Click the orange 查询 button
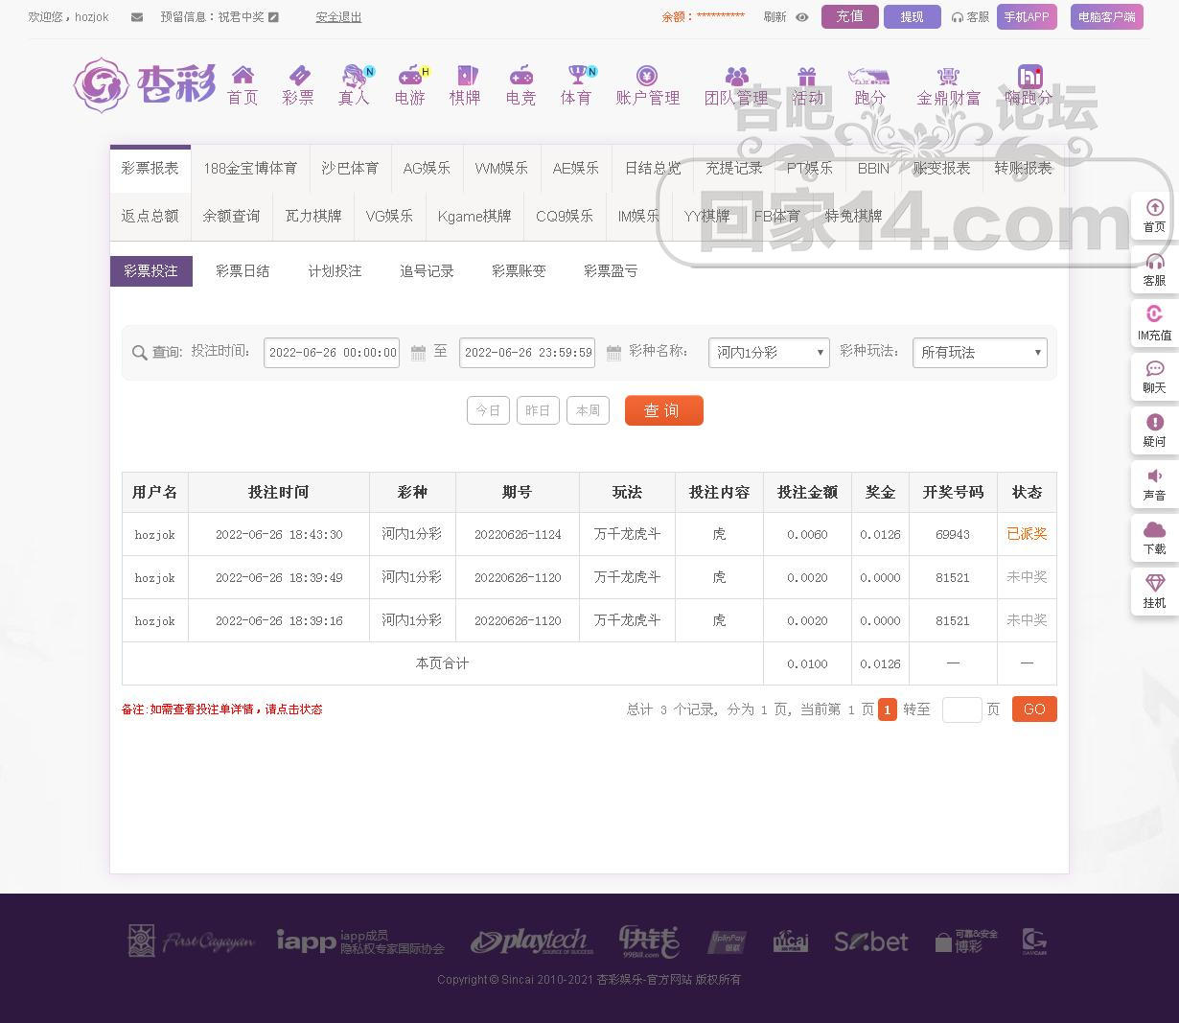 (x=663, y=410)
